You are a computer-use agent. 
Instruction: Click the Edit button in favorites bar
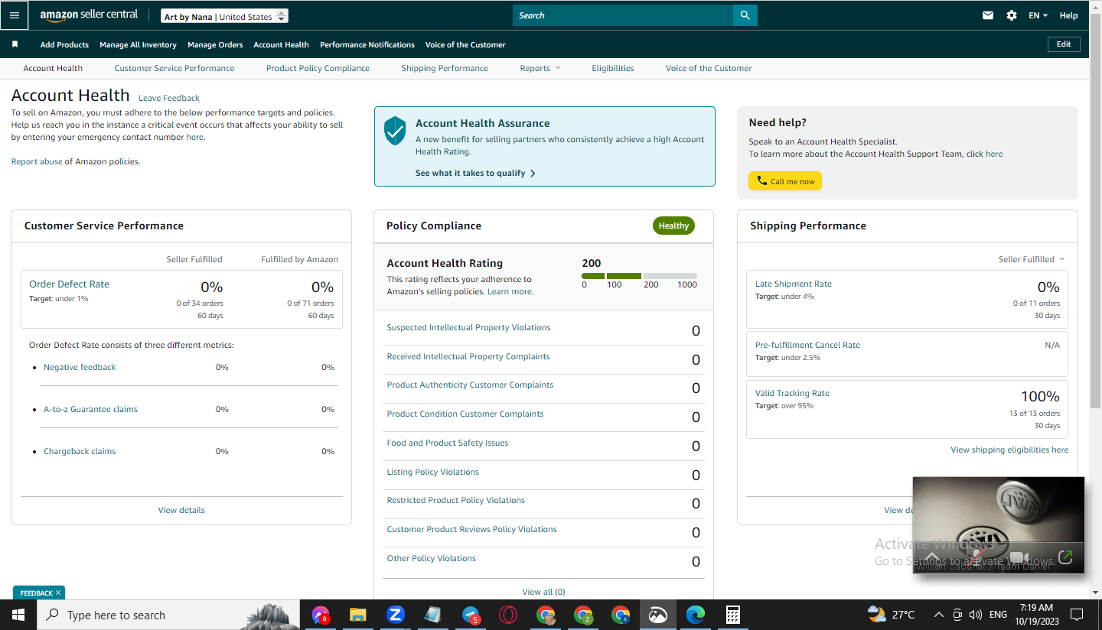tap(1064, 44)
